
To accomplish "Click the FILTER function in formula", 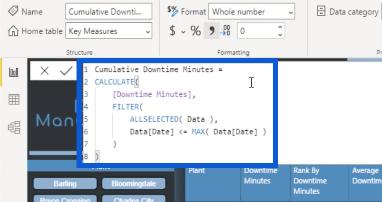I will 125,107.
